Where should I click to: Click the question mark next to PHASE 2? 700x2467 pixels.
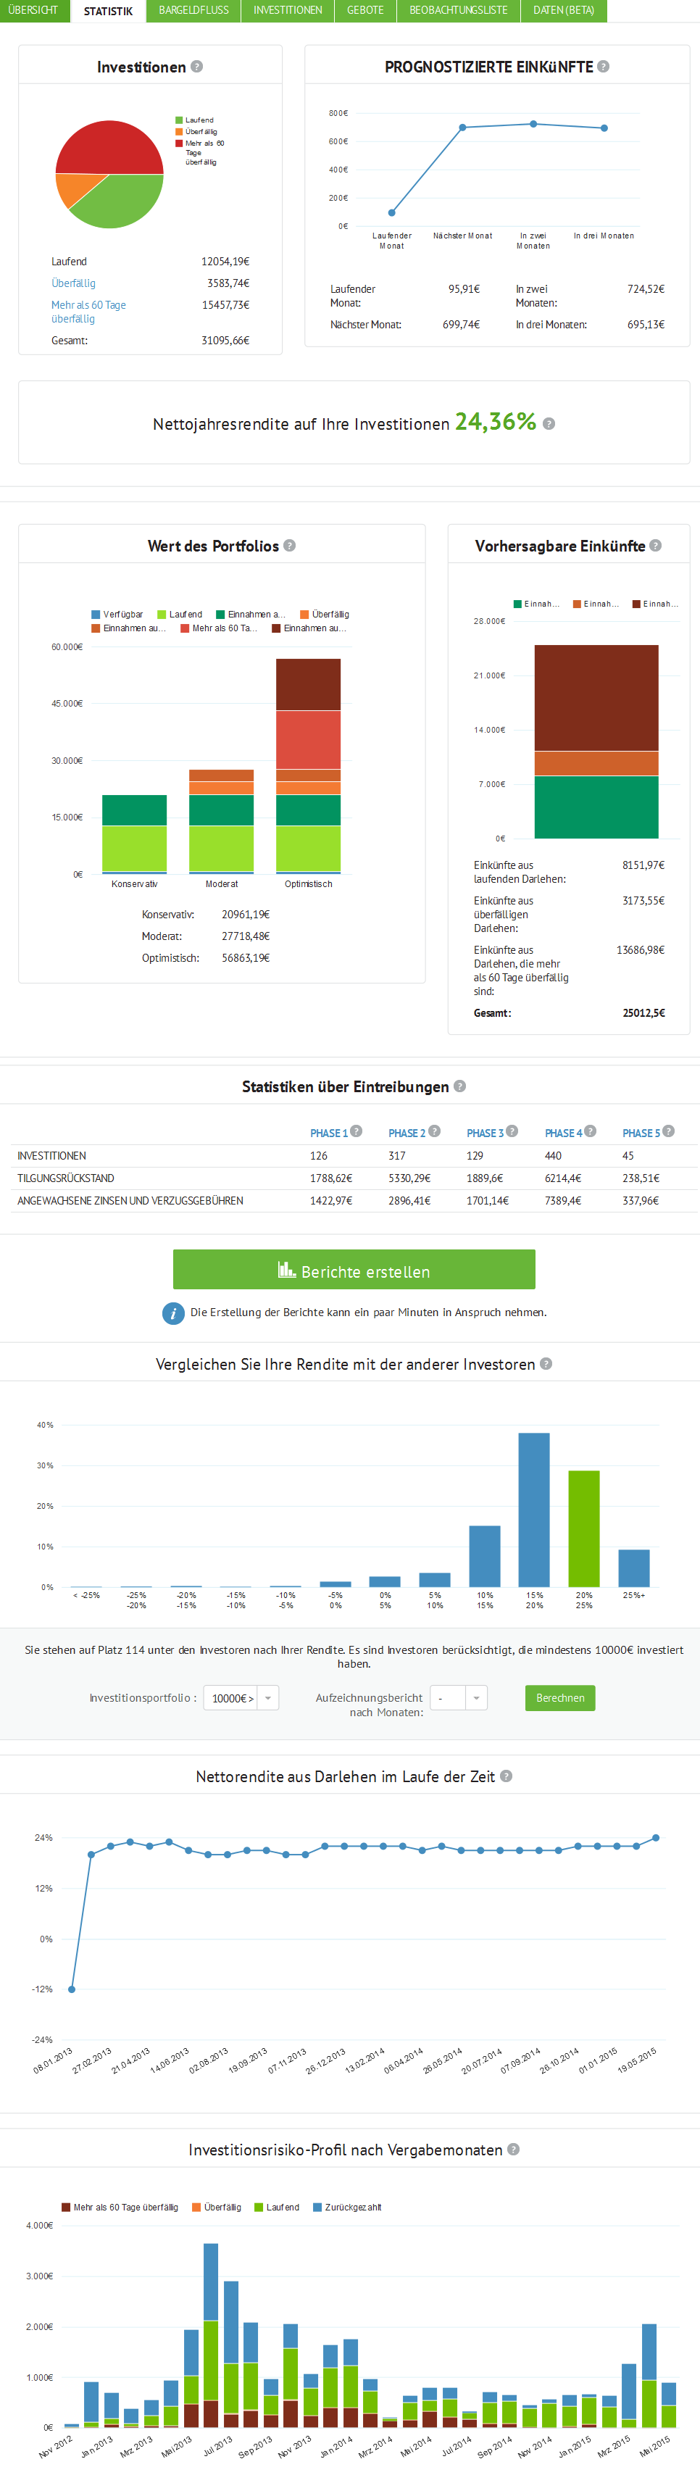tap(435, 1131)
